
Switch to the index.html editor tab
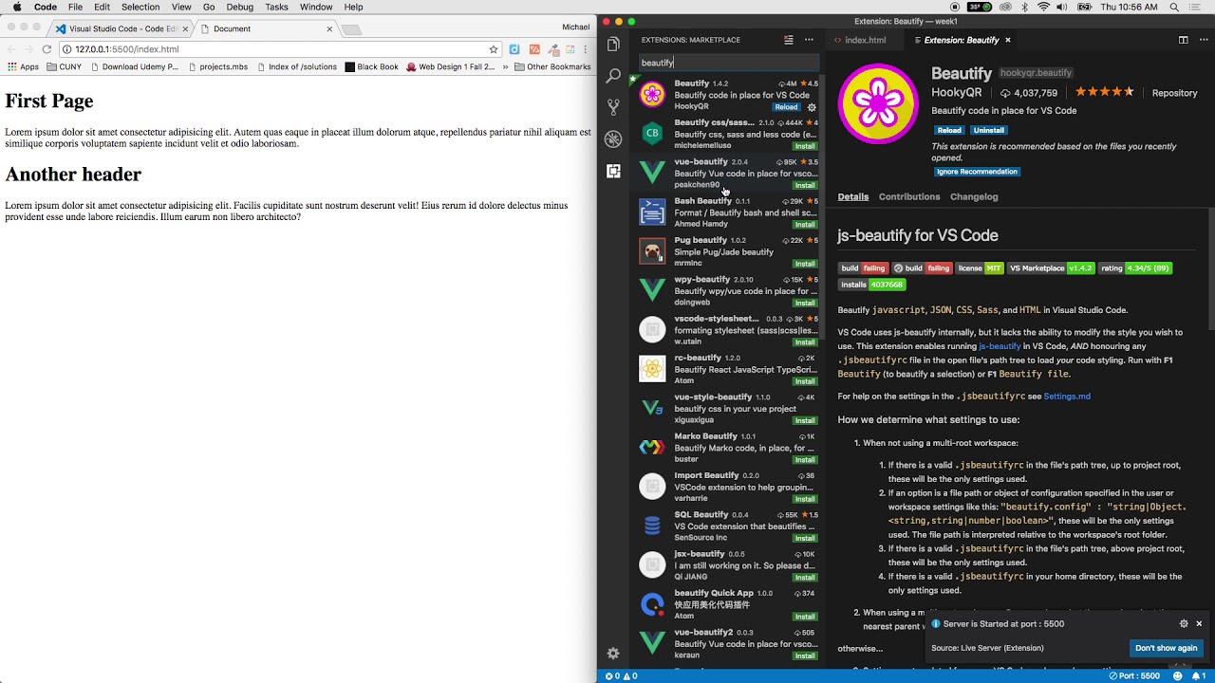(x=859, y=40)
